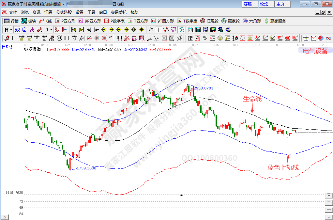This screenshot has height=220, width=333.
Task: Launch the 江恩轮 Gann wheel tool
Action: [209, 21]
